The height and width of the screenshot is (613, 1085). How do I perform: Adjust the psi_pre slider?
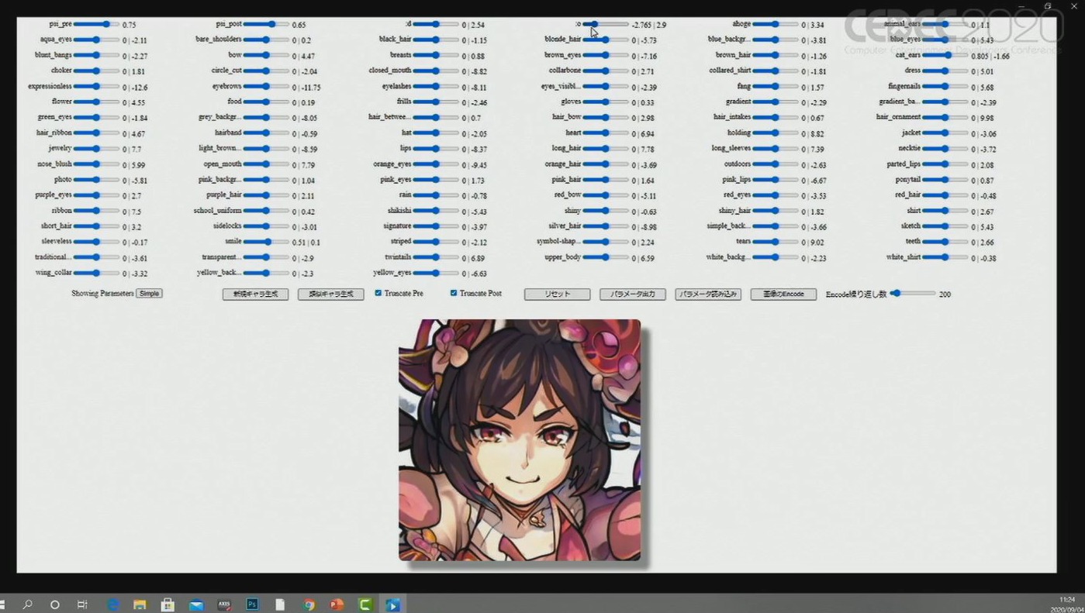pyautogui.click(x=96, y=24)
